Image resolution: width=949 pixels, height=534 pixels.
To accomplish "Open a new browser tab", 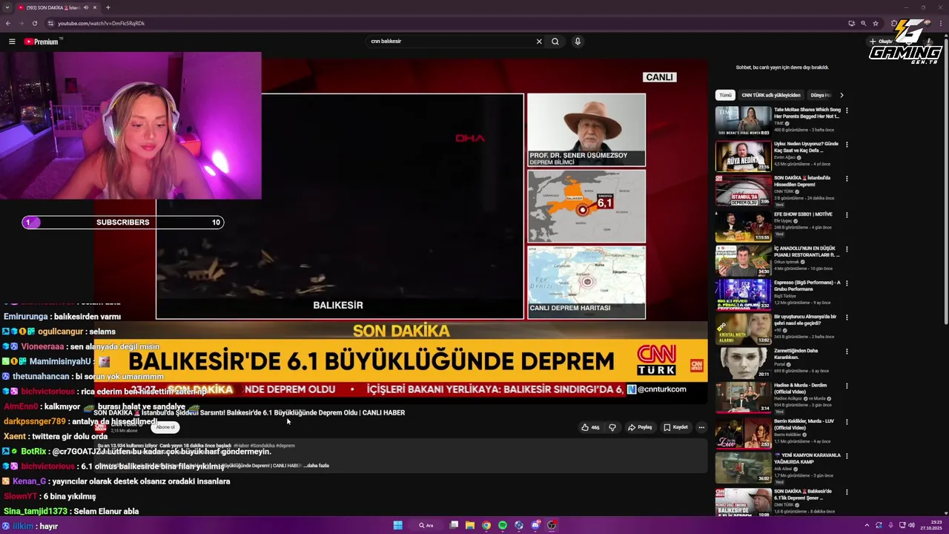I will point(108,7).
